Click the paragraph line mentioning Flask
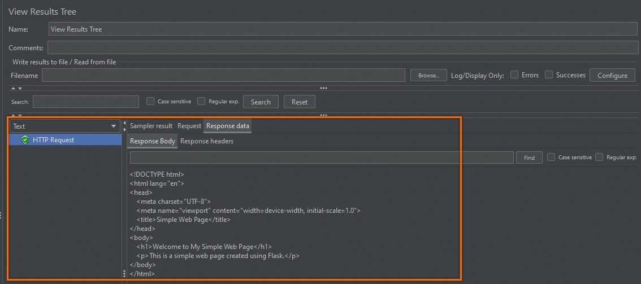This screenshot has width=641, height=284. 218,256
